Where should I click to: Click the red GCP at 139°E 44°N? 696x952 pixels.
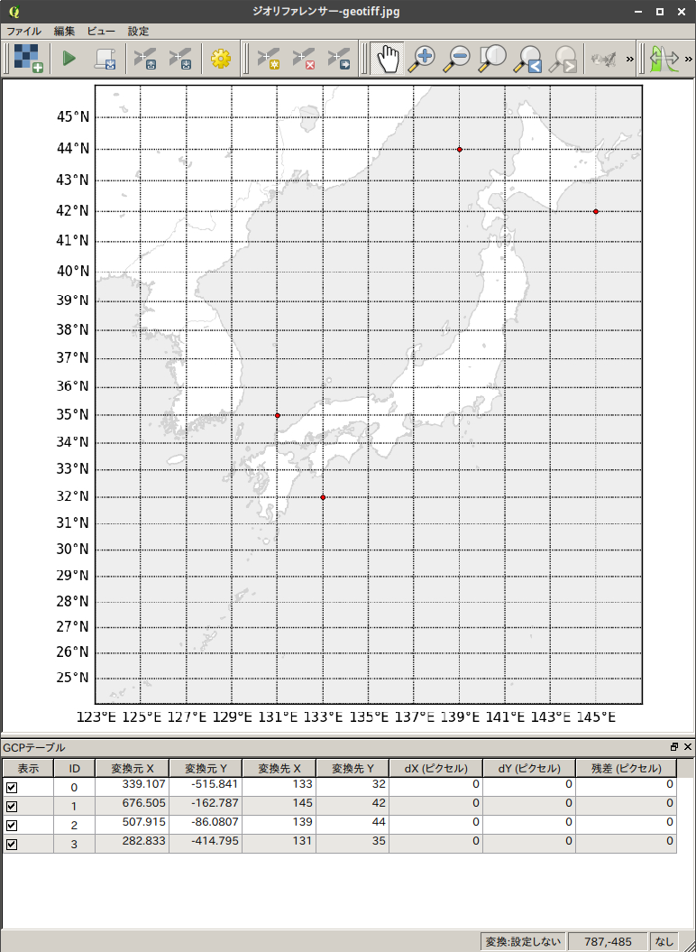pos(460,150)
